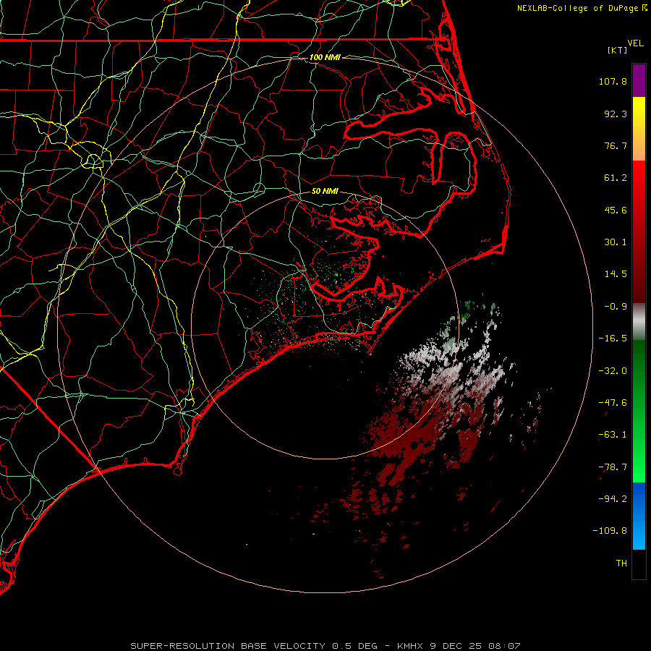Click the [KT] units label

617,50
